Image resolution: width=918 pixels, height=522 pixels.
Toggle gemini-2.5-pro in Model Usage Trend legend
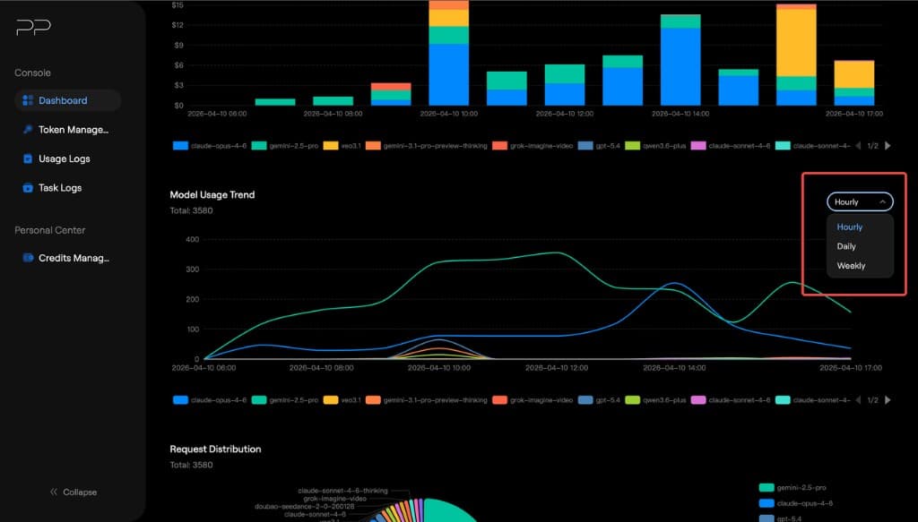[x=285, y=400]
